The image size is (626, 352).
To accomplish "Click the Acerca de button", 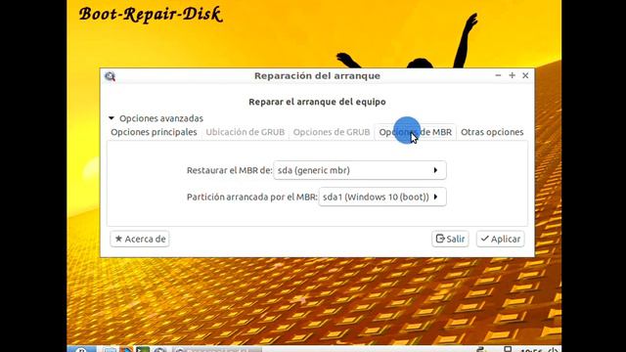I will [x=140, y=239].
